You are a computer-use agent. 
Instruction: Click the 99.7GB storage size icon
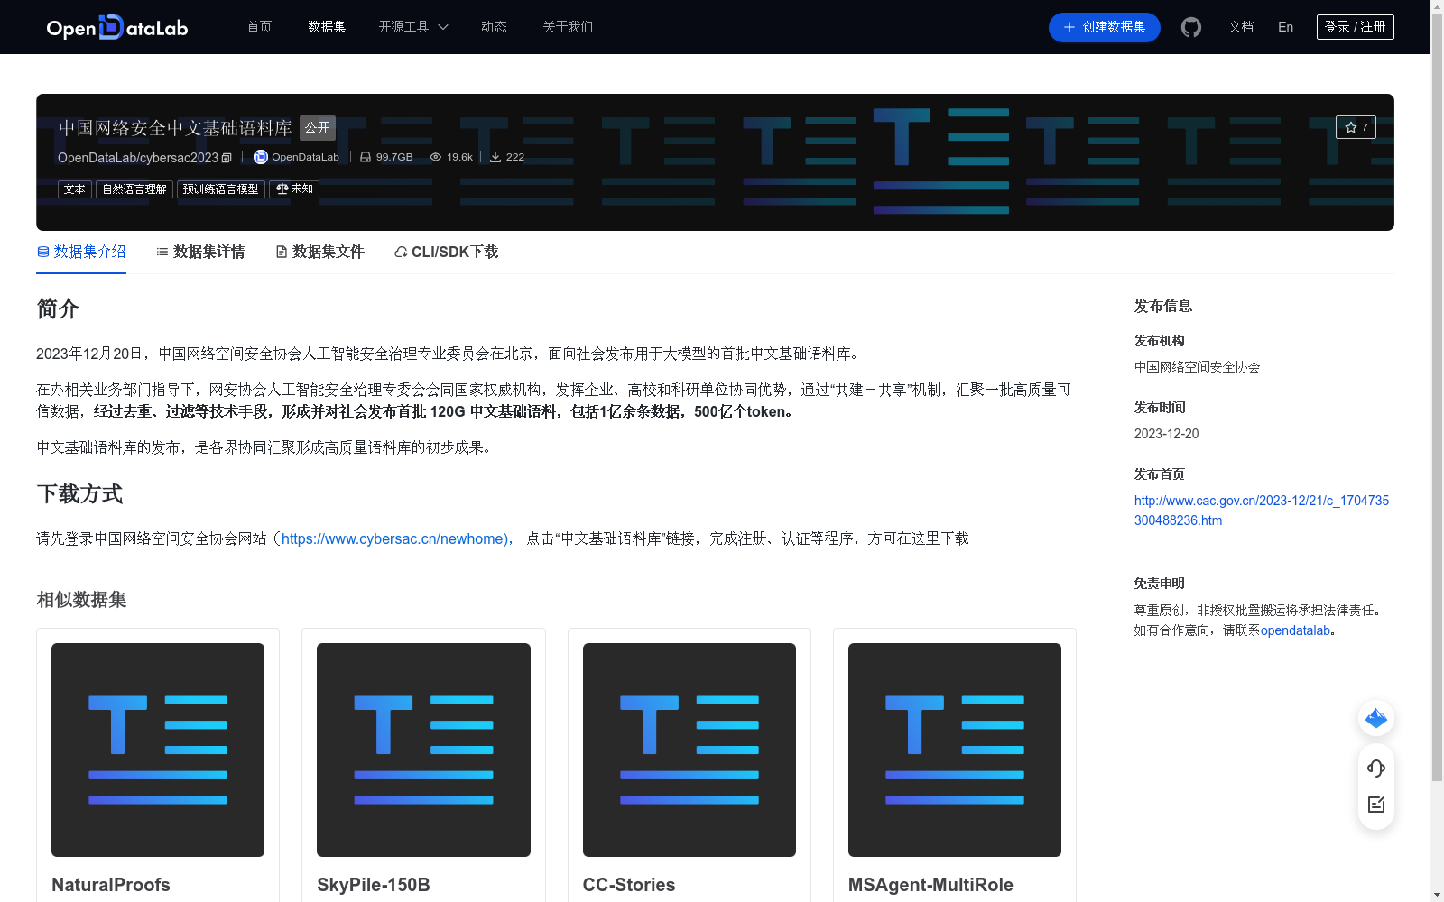pyautogui.click(x=366, y=157)
